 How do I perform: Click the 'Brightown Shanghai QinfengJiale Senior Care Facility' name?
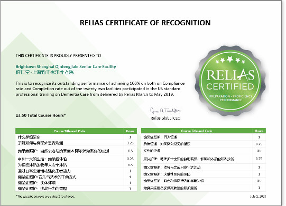tap(66, 66)
